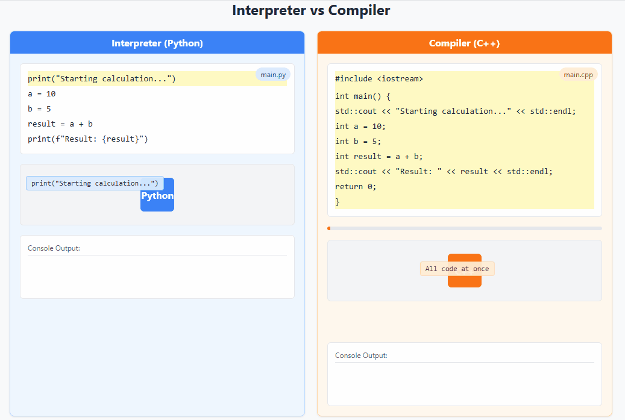Click the moving print statement chip near Python box
This screenshot has width=625, height=420.
point(95,183)
